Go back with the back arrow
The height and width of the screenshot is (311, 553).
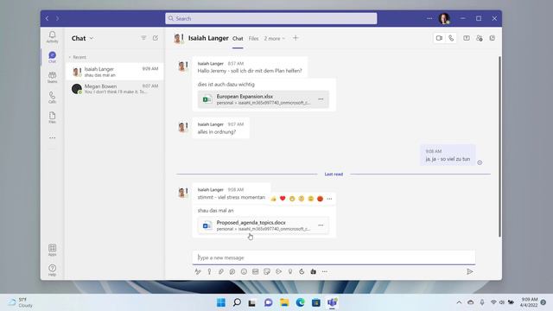click(47, 18)
